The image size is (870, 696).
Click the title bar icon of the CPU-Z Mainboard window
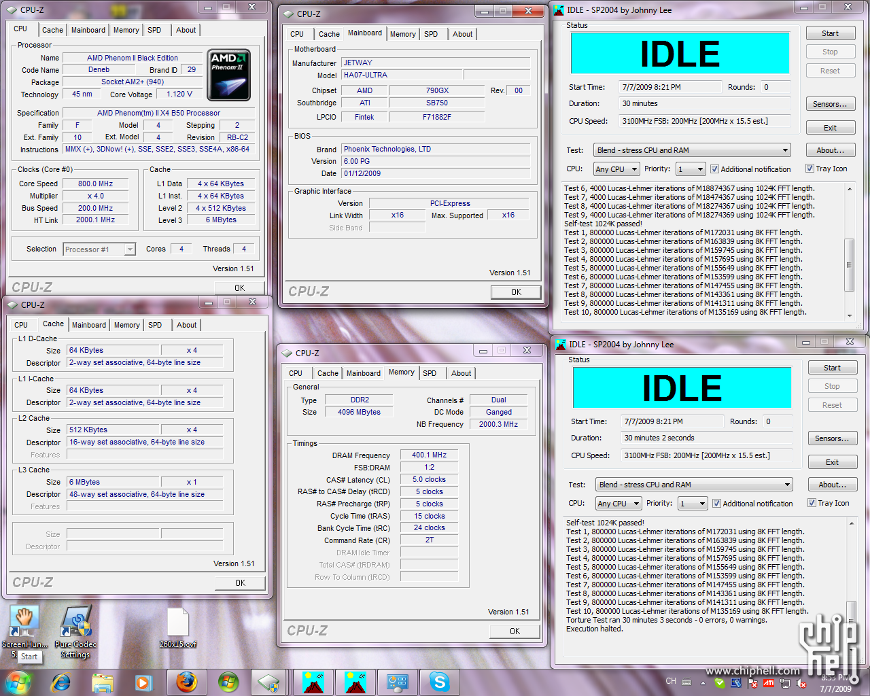(288, 14)
